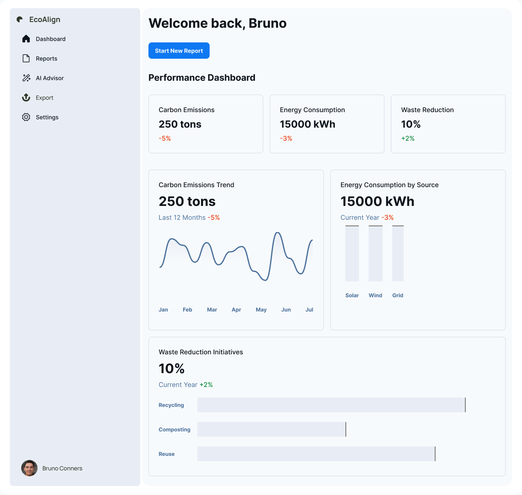Open the Carbon Emissions summary card
Image resolution: width=522 pixels, height=495 pixels.
206,124
